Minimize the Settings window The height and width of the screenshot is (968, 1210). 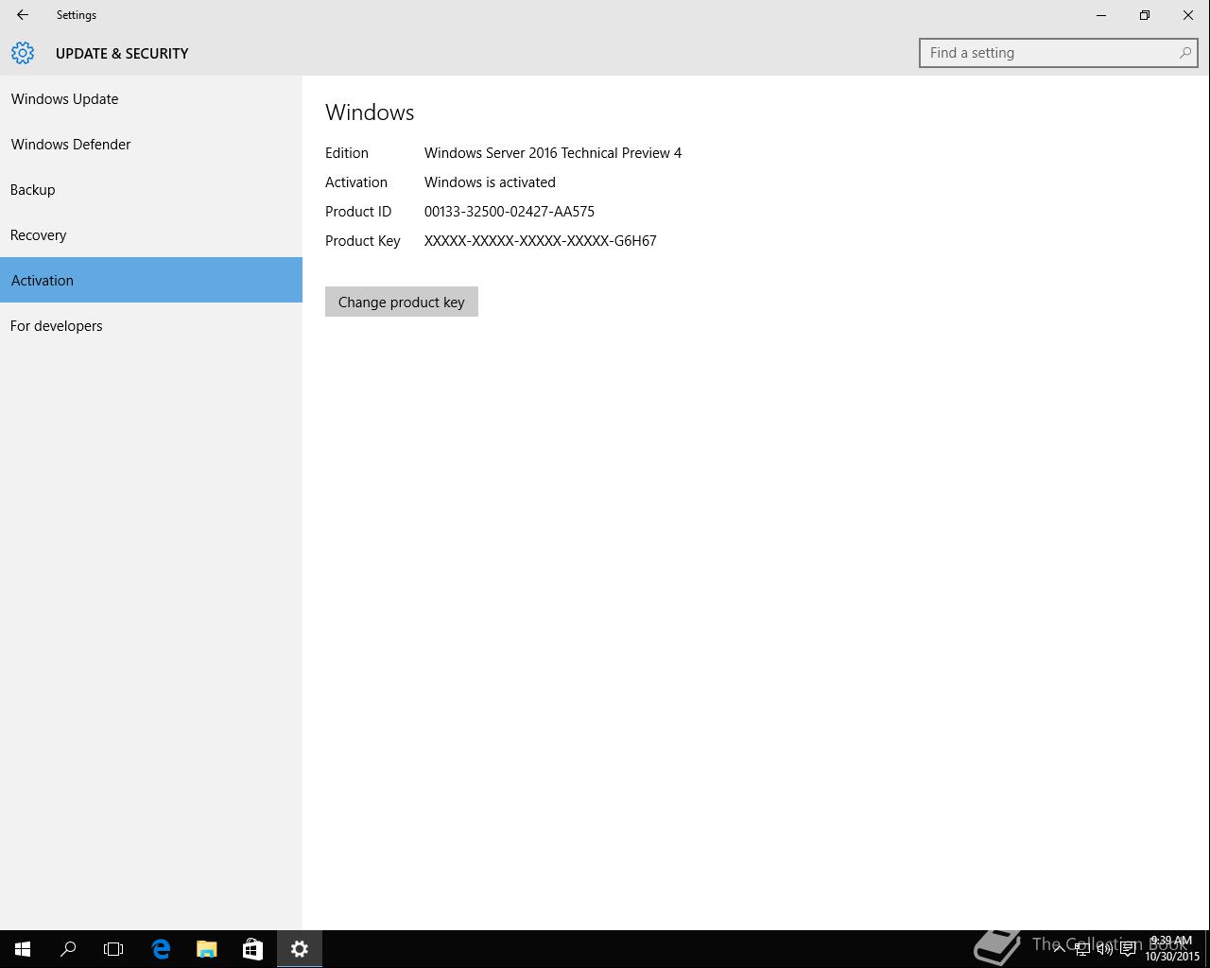(1101, 15)
